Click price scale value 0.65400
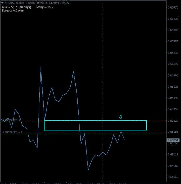Image resolution: width=181 pixels, height=184 pixels. [x=173, y=30]
